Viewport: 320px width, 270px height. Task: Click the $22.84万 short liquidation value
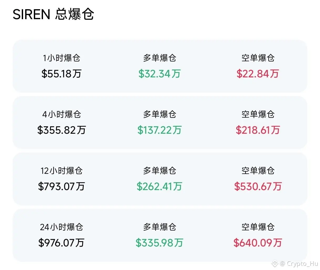[x=258, y=74]
